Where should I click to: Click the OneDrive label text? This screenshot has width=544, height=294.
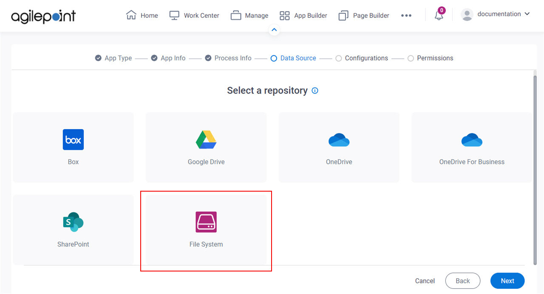(x=339, y=162)
